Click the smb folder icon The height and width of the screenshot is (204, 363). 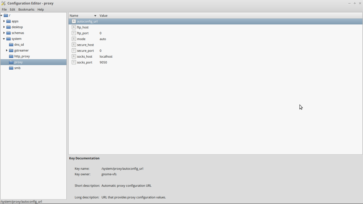pos(11,68)
